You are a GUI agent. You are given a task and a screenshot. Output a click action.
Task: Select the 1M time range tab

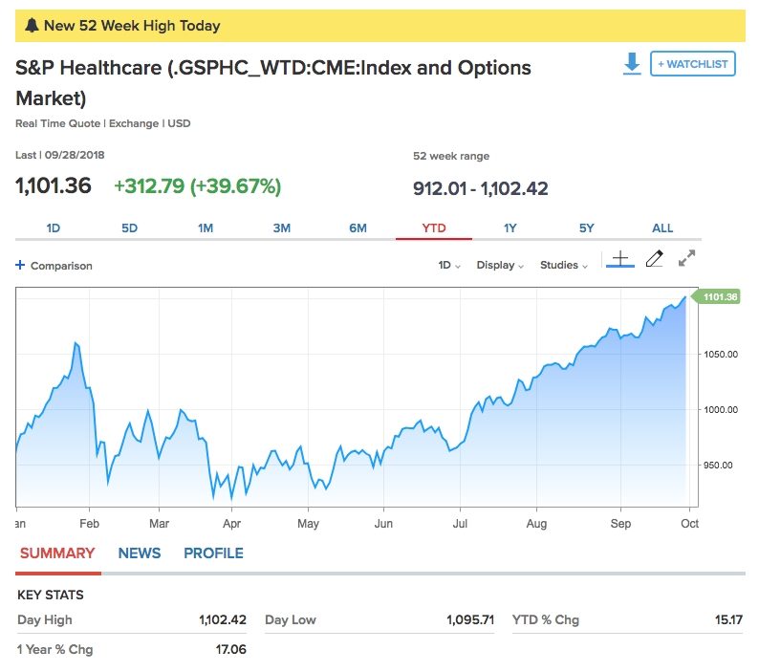[206, 228]
